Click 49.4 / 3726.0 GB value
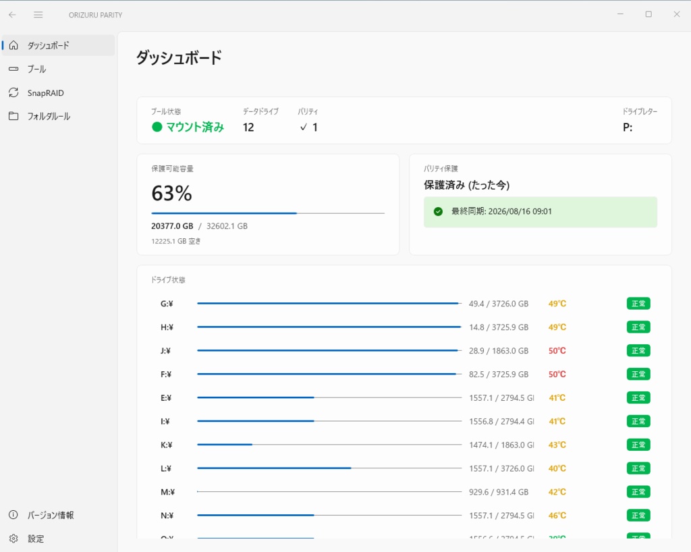 [499, 304]
